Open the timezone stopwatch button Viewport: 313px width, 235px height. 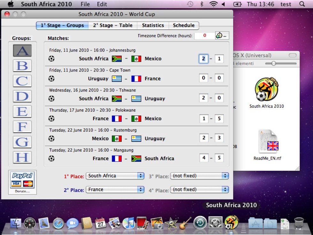[222, 35]
